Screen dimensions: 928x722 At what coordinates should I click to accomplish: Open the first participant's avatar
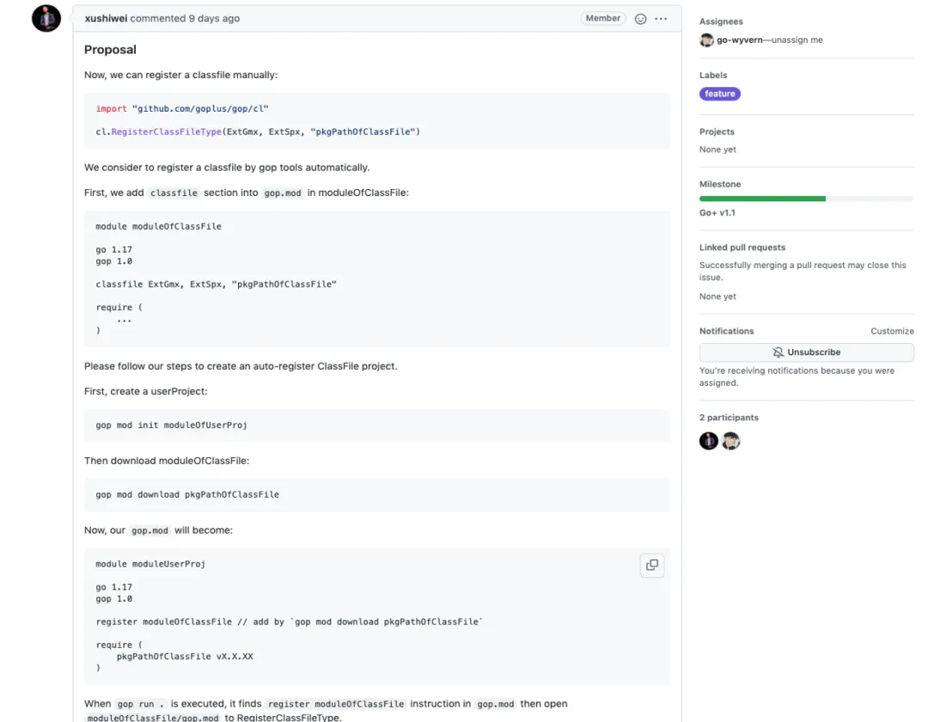coord(709,441)
